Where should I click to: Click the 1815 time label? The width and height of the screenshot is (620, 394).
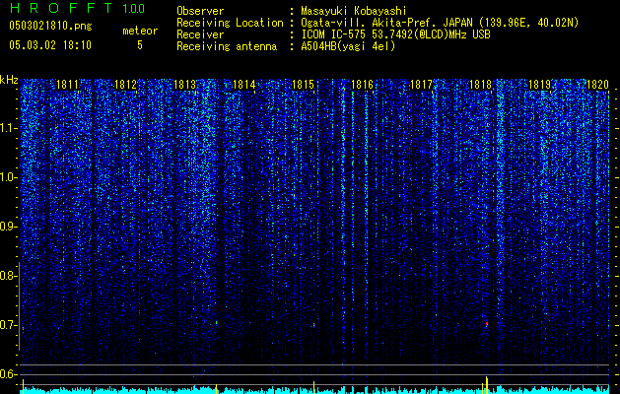point(303,84)
